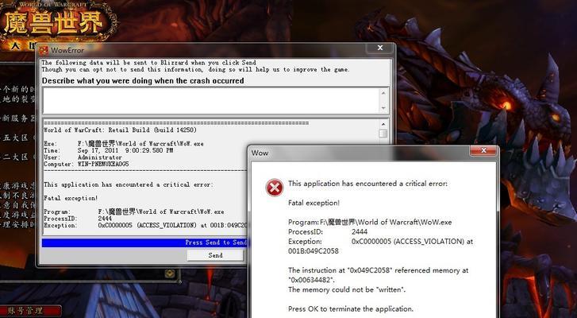
Task: Click 'Program:' path line in WowError log
Action: (134, 212)
